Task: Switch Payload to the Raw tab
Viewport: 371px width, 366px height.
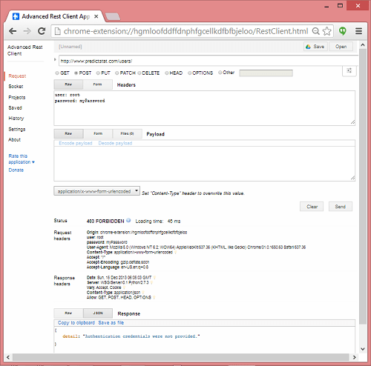Action: pyautogui.click(x=68, y=133)
